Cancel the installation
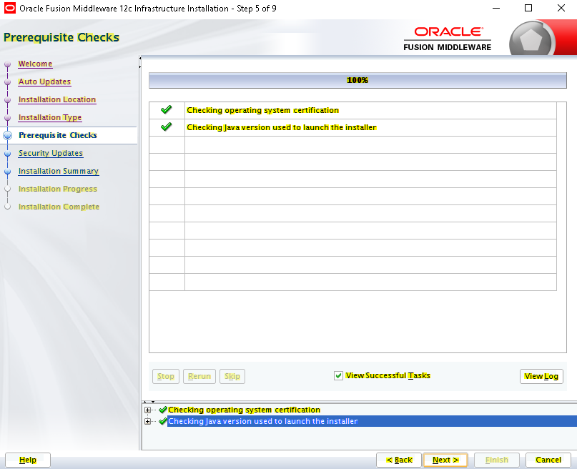Viewport: 577px width, 469px height. [x=548, y=460]
